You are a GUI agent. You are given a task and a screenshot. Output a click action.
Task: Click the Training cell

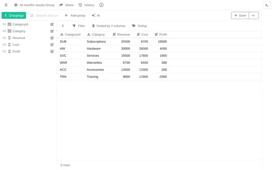93,76
